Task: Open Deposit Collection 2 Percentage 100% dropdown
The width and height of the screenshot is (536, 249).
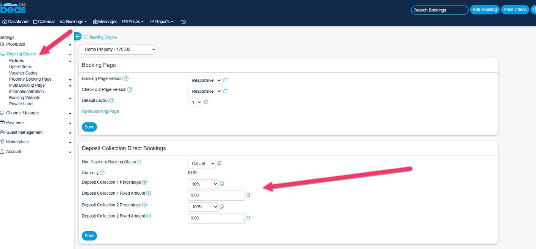Action: click(x=203, y=207)
